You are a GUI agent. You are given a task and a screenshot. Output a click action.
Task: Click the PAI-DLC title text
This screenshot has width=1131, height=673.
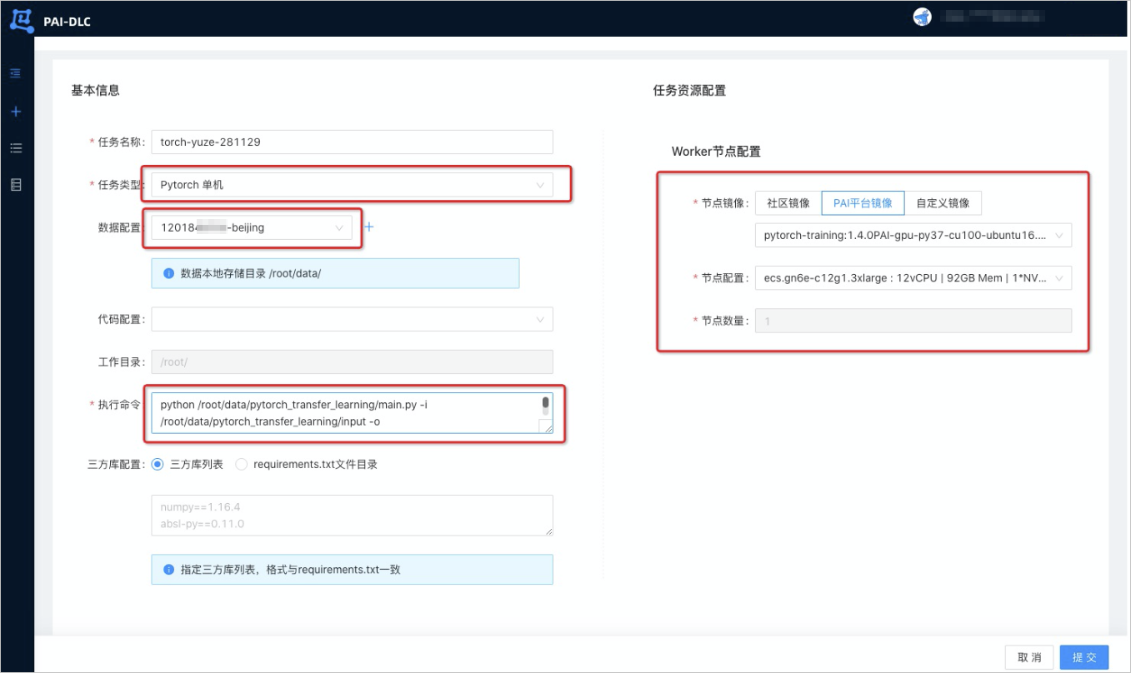[68, 21]
